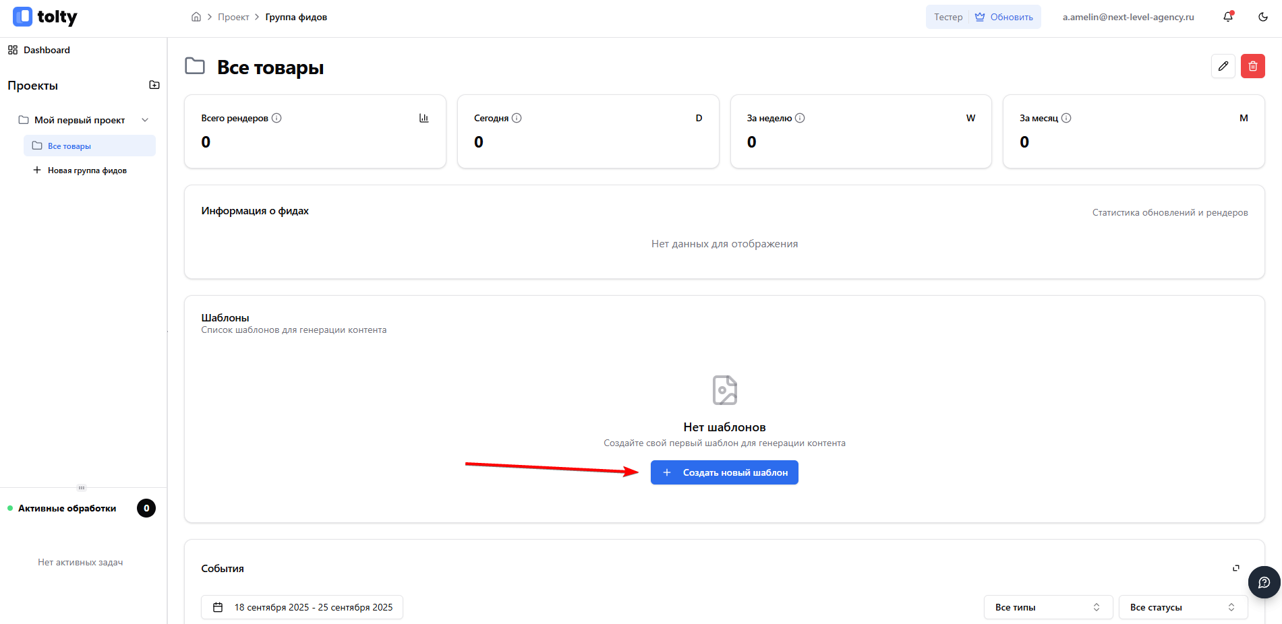The height and width of the screenshot is (624, 1282).
Task: Open account a.amelin@next-level-agency.ru
Action: pos(1128,17)
